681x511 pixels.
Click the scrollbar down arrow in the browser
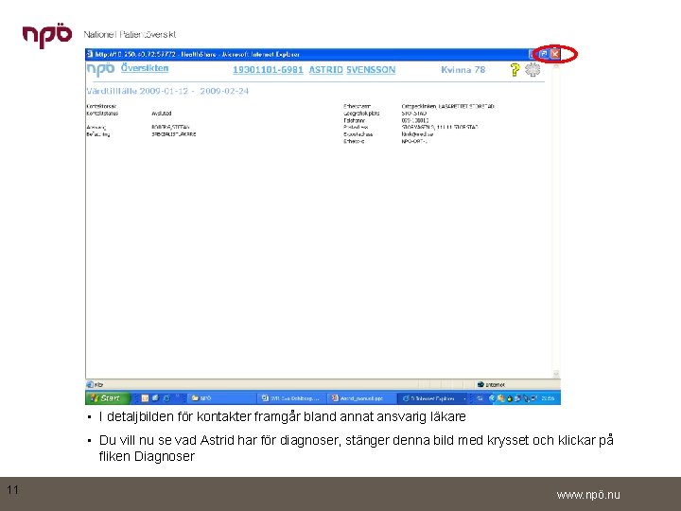tap(556, 374)
